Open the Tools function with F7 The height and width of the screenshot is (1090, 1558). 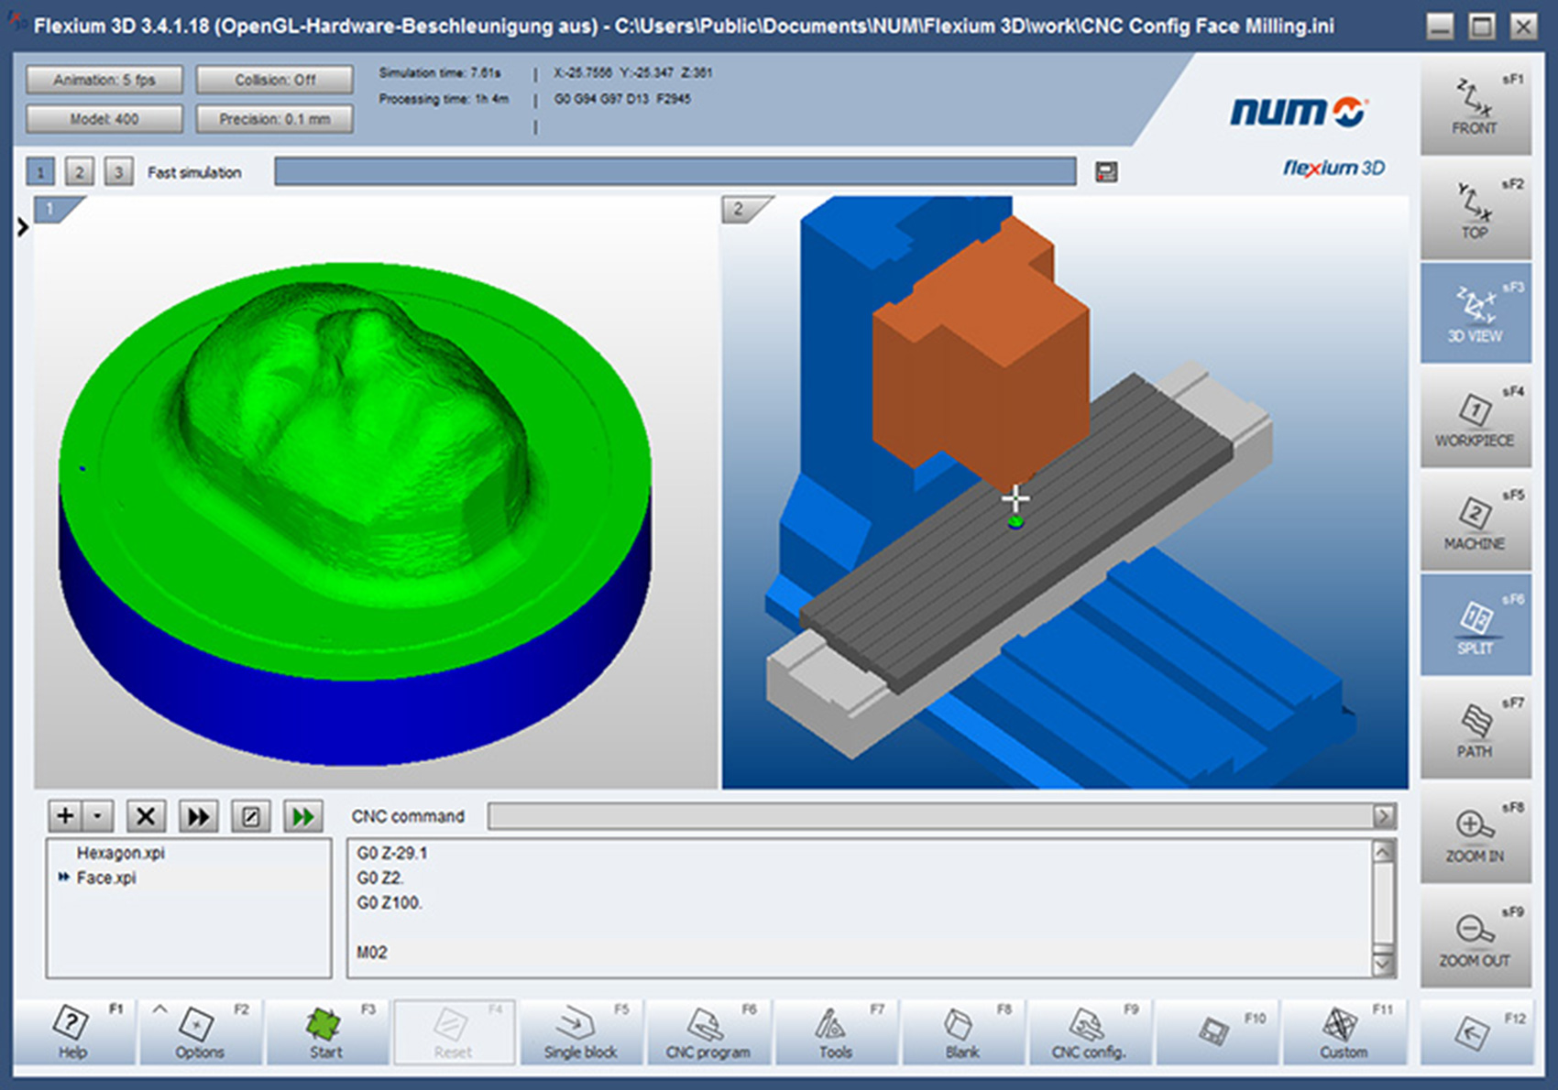[836, 1031]
